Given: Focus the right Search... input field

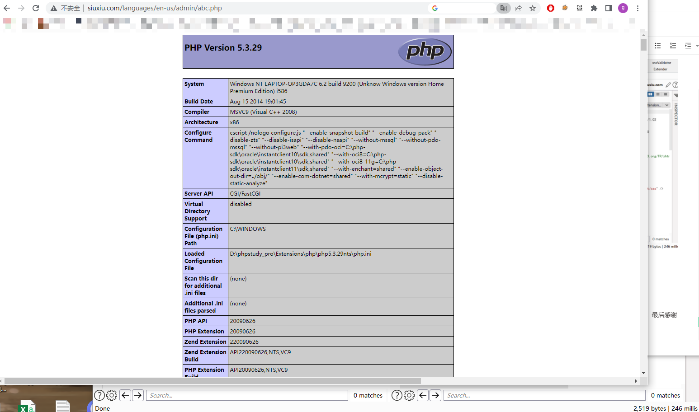Looking at the screenshot, I should [544, 395].
